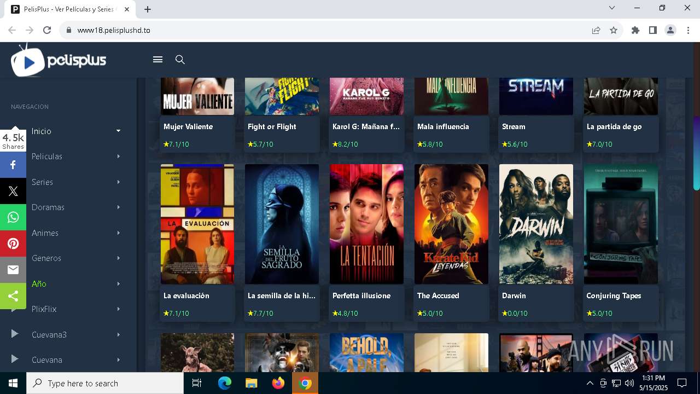The height and width of the screenshot is (394, 700).
Task: Show hidden system tray icons
Action: (590, 383)
